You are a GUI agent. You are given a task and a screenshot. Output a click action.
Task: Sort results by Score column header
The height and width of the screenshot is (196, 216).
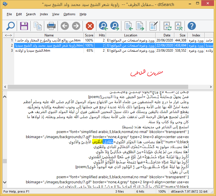(89, 35)
